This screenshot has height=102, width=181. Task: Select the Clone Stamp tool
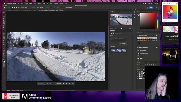tap(4, 31)
